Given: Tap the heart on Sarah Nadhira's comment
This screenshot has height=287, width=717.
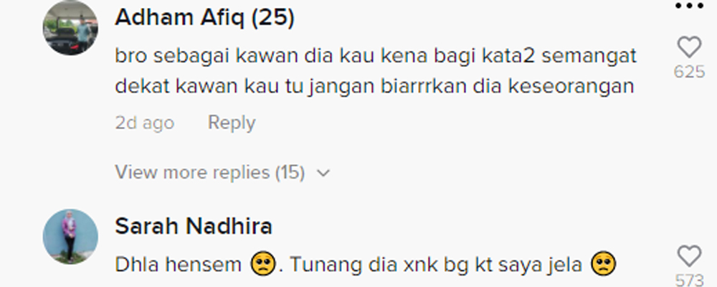Looking at the screenshot, I should click(x=689, y=256).
